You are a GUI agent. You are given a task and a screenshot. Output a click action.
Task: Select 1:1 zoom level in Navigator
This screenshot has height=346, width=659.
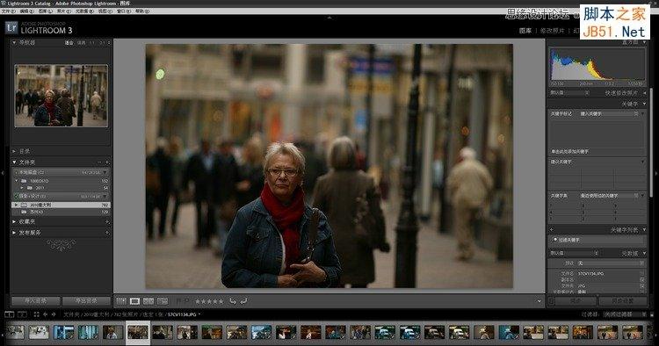(92, 43)
